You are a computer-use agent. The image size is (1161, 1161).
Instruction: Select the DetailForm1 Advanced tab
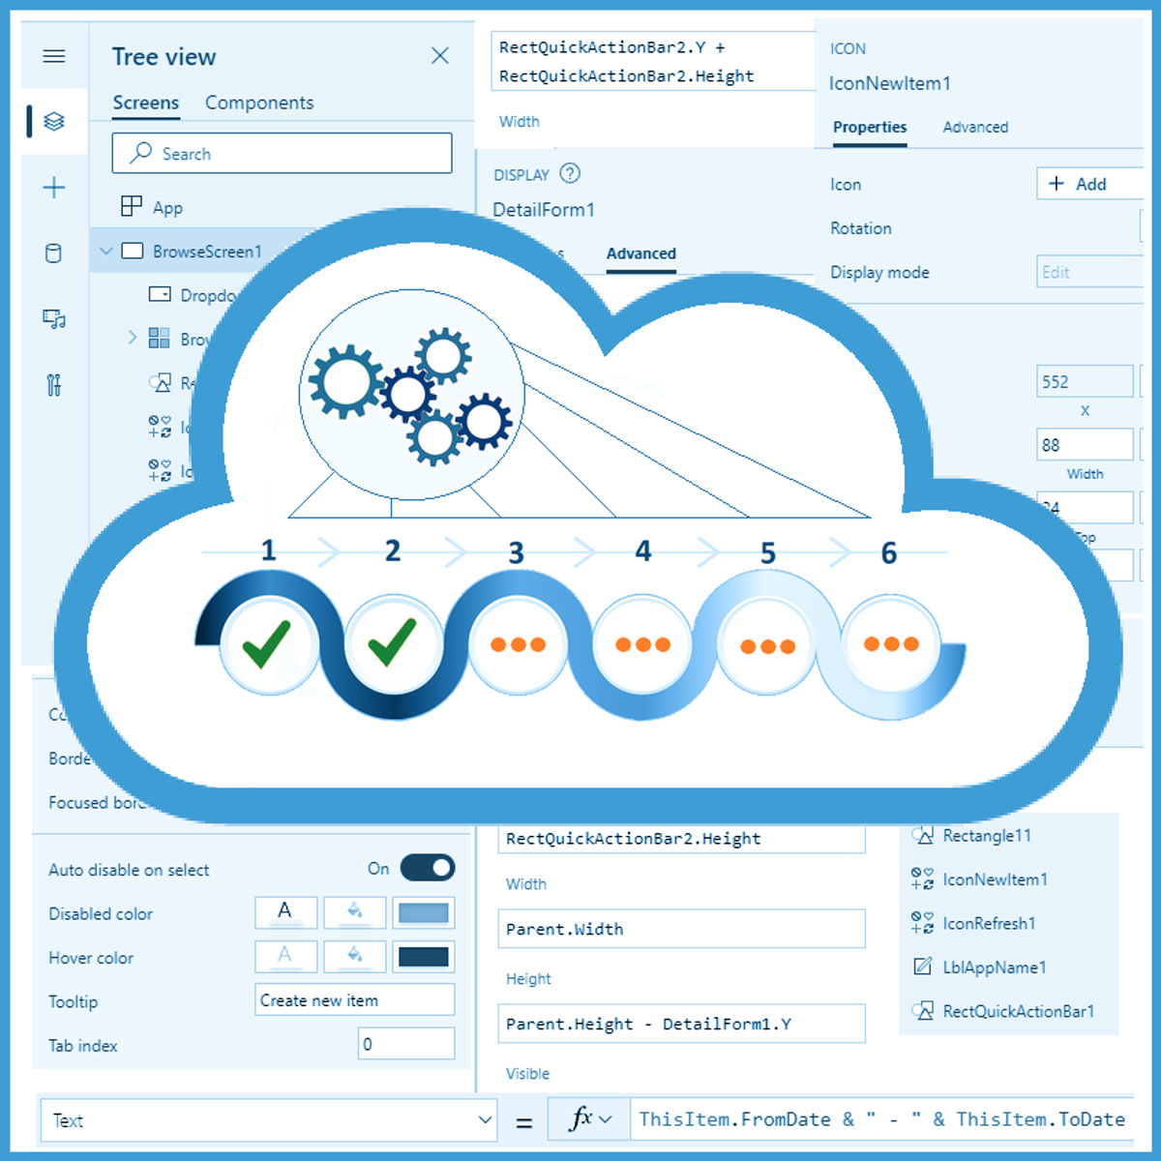641,253
